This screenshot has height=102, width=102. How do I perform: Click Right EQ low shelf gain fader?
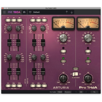coord(34,71)
